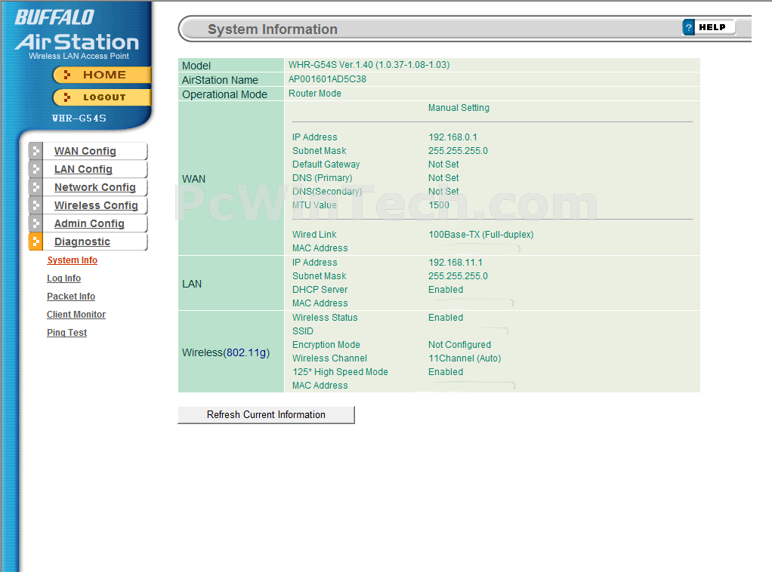
Task: Click the 802.11g link in Wireless row
Action: (x=246, y=352)
